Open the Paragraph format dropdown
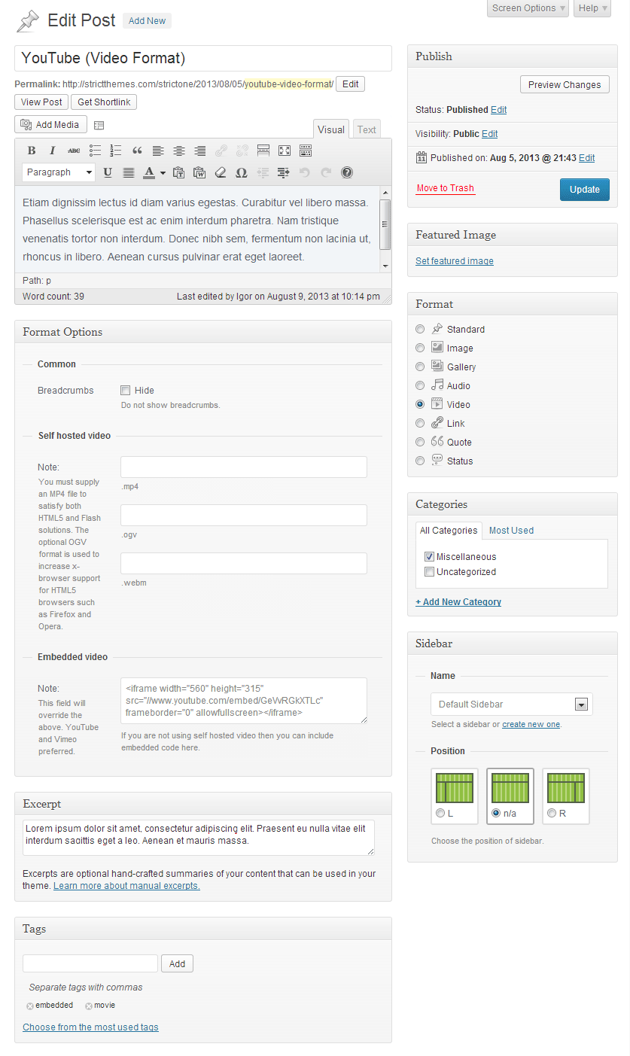The image size is (630, 1056). [x=59, y=172]
